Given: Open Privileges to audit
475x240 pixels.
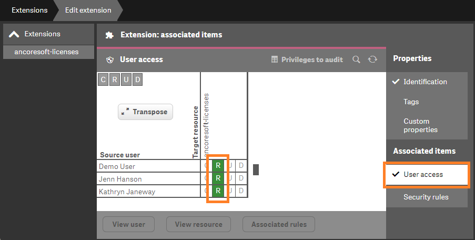Looking at the screenshot, I should click(307, 59).
